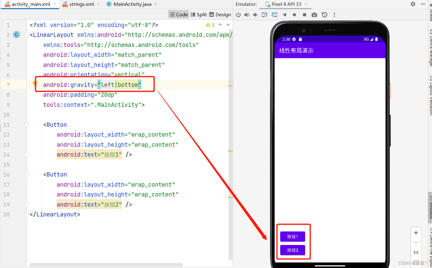Collapse the LinearLayout fold on line 2
The height and width of the screenshot is (268, 432).
click(x=27, y=35)
